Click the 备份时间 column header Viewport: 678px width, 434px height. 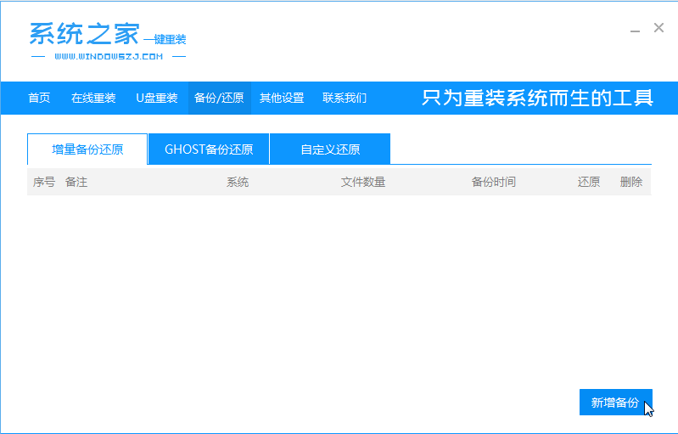pyautogui.click(x=493, y=182)
